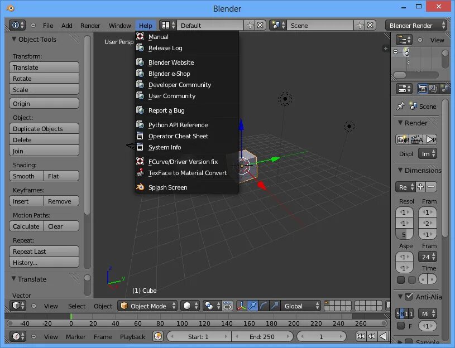Click the Render image camera icon

pos(402,139)
